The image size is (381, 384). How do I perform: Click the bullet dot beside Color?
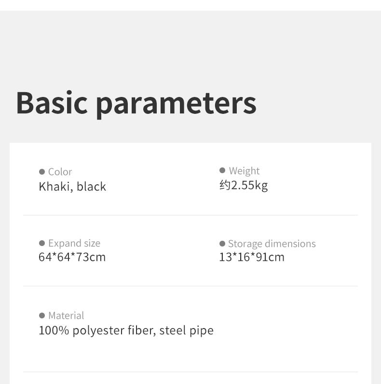click(42, 172)
